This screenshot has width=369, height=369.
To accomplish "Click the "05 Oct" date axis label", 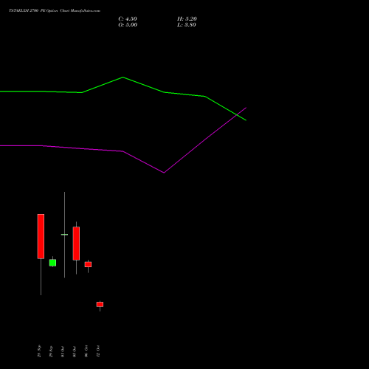I will click(75, 352).
